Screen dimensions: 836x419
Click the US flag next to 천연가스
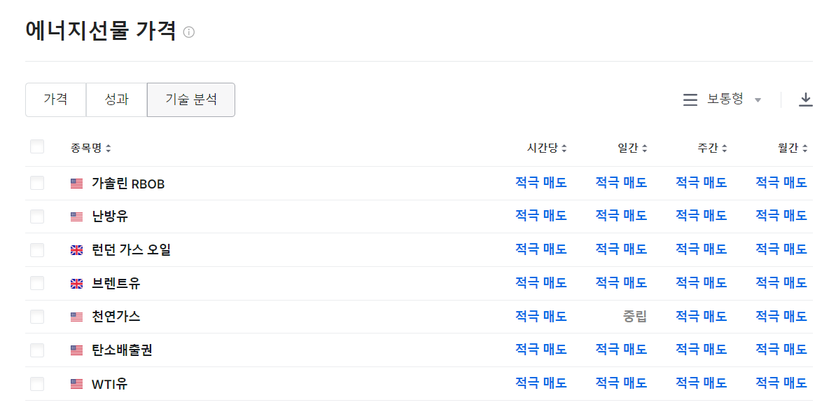coord(77,317)
